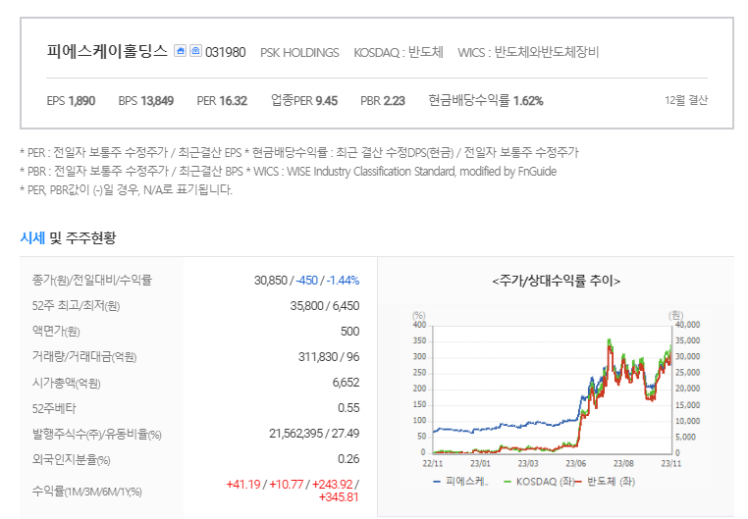The height and width of the screenshot is (519, 748).
Task: Select the 현금배당수익률 1.62% value
Action: [486, 100]
